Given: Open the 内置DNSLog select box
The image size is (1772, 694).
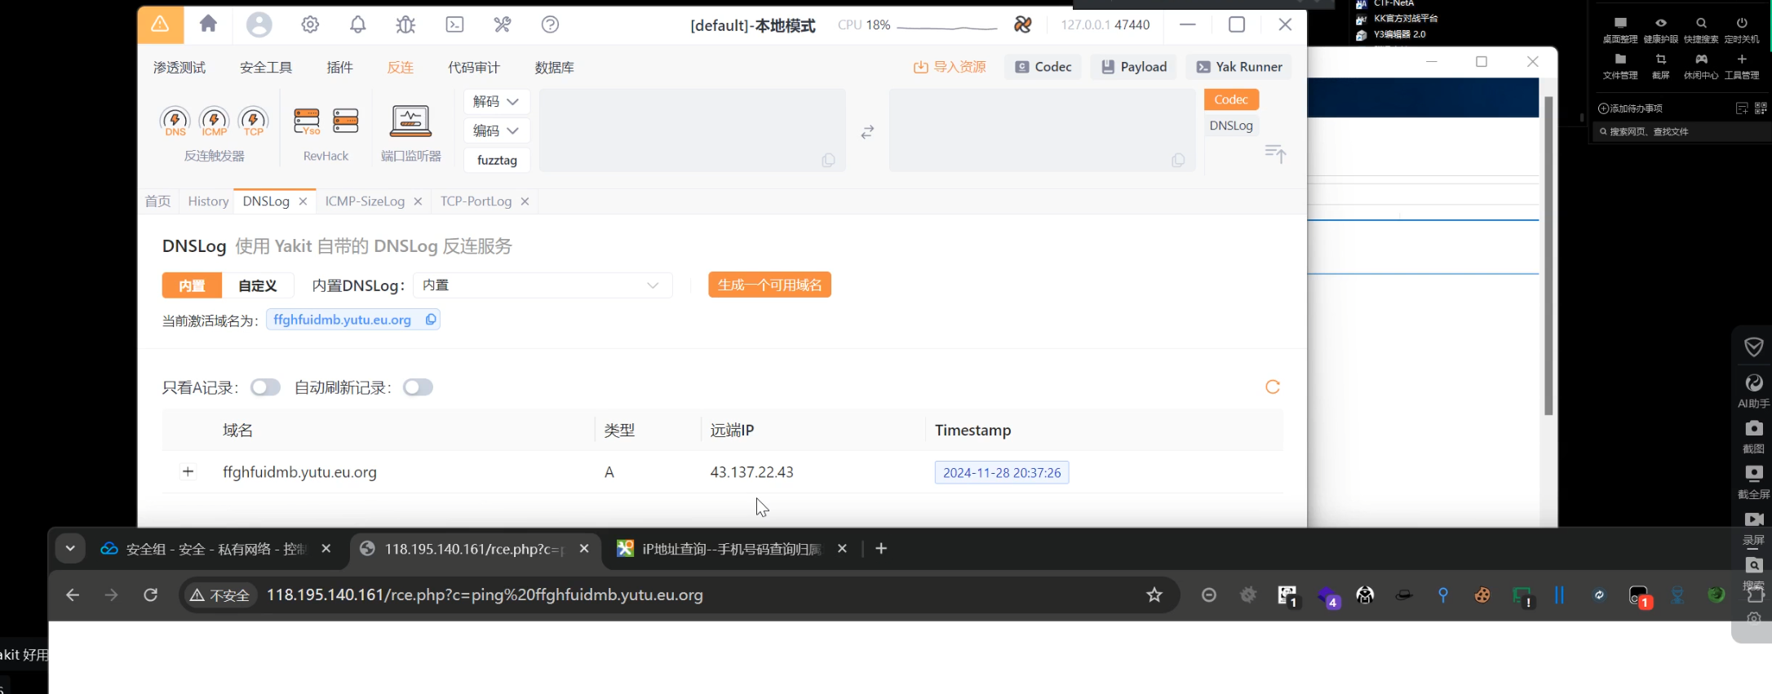Looking at the screenshot, I should [x=543, y=285].
